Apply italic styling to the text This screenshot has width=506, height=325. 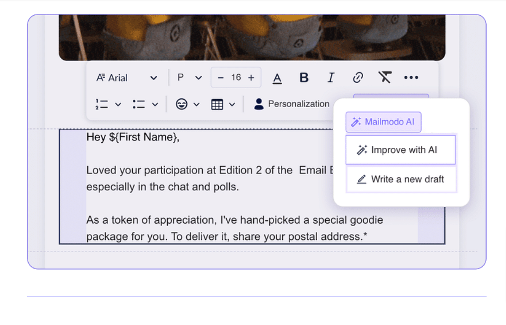pos(331,77)
